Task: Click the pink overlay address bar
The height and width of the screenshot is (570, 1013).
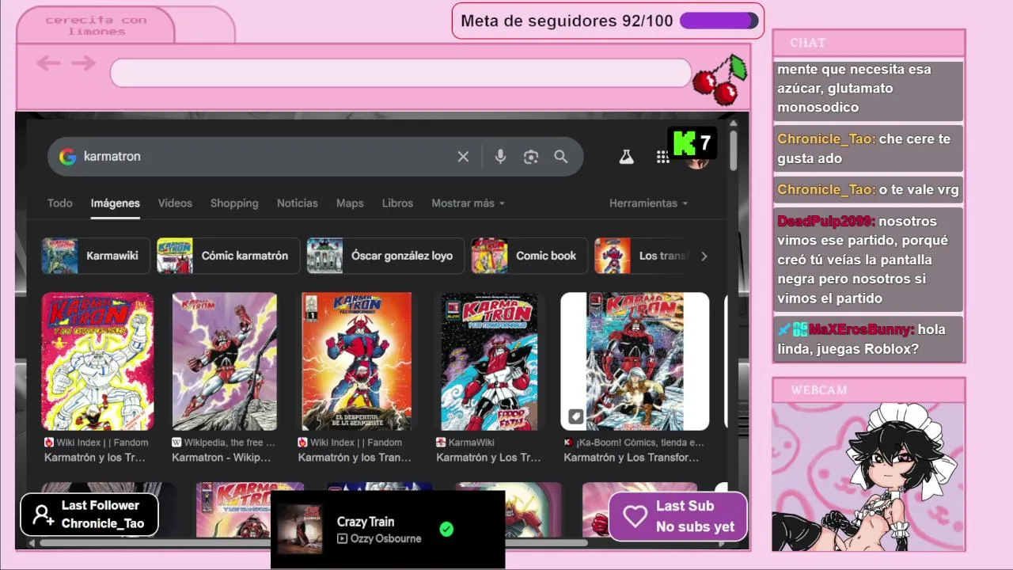Action: pyautogui.click(x=400, y=73)
